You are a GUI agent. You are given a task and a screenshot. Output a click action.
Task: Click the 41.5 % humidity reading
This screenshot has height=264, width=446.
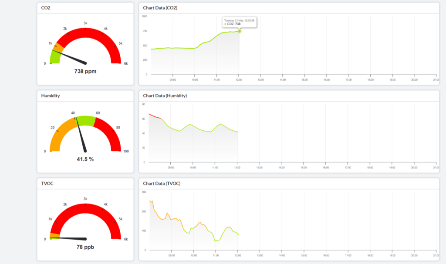(x=85, y=159)
